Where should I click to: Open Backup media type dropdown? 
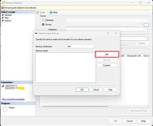coord(81,46)
